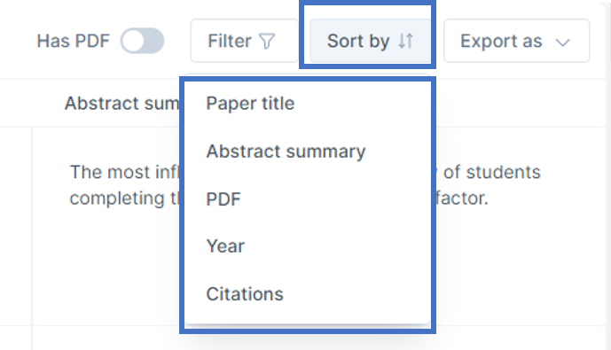Sort results by Citations
Viewport: 611px width, 350px height.
coord(245,294)
